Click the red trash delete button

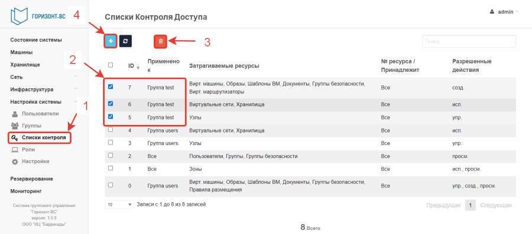pos(161,41)
